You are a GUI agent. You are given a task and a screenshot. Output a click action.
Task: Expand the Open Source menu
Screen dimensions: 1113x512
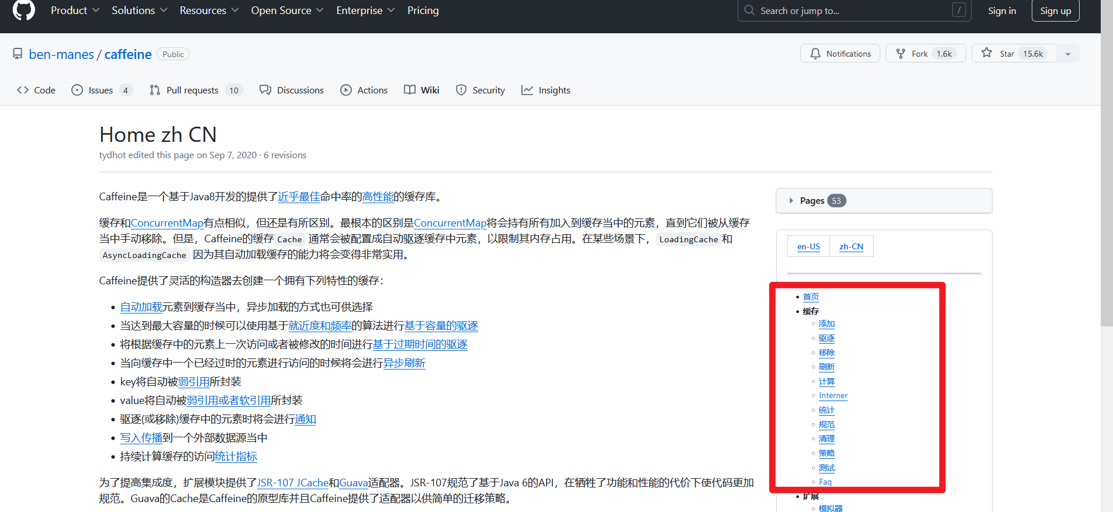[x=287, y=11]
